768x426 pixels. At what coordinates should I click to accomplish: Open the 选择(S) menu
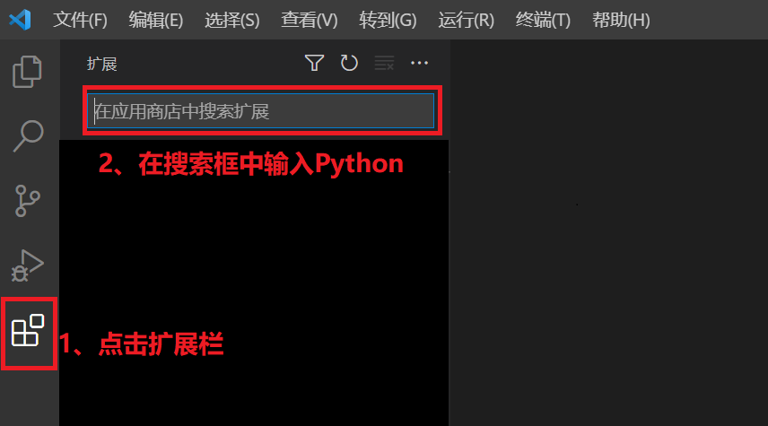[x=231, y=20]
